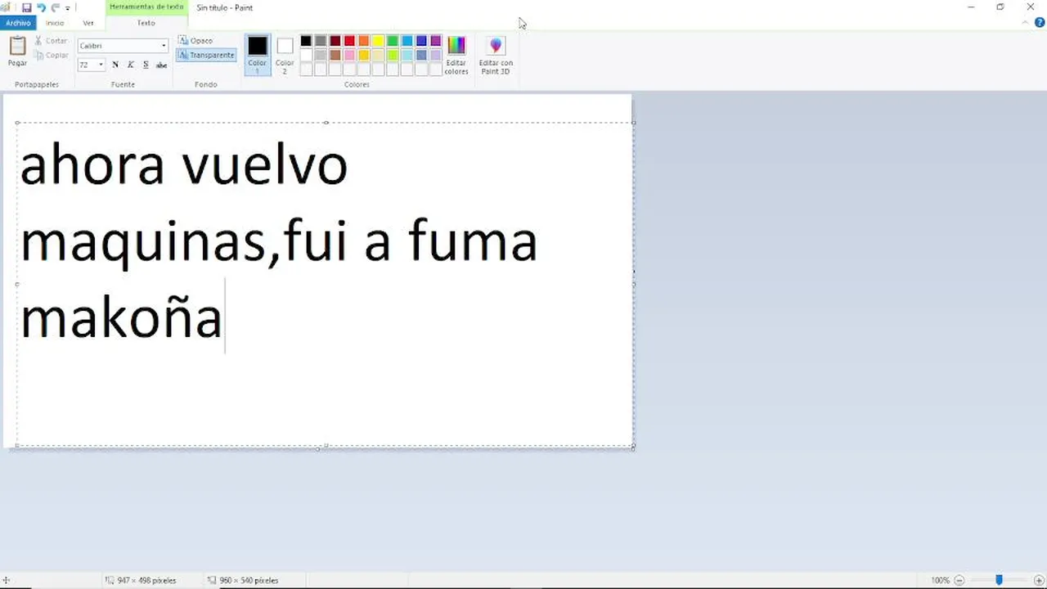Pick the red color swatch

point(349,41)
